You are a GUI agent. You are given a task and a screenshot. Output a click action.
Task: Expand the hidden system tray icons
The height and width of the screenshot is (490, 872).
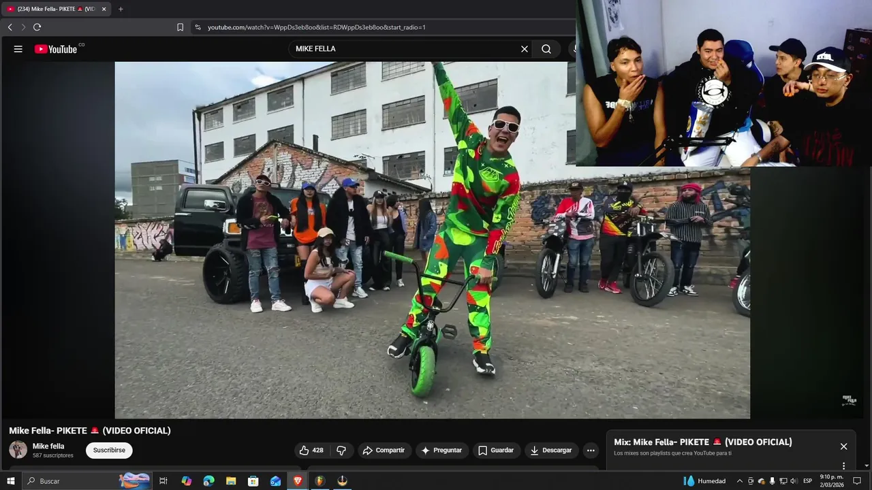coord(740,481)
